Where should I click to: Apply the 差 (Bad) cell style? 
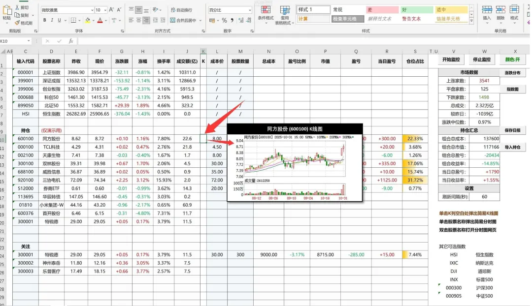(x=382, y=10)
